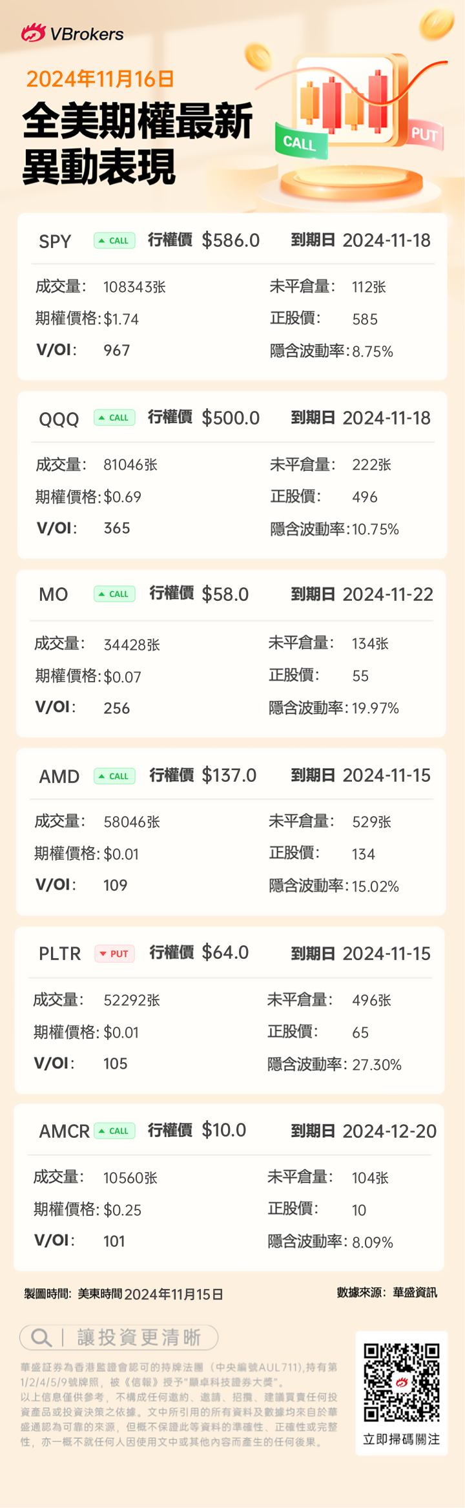Click the PUT flag in header illustration
This screenshot has width=465, height=1508.
(x=424, y=134)
